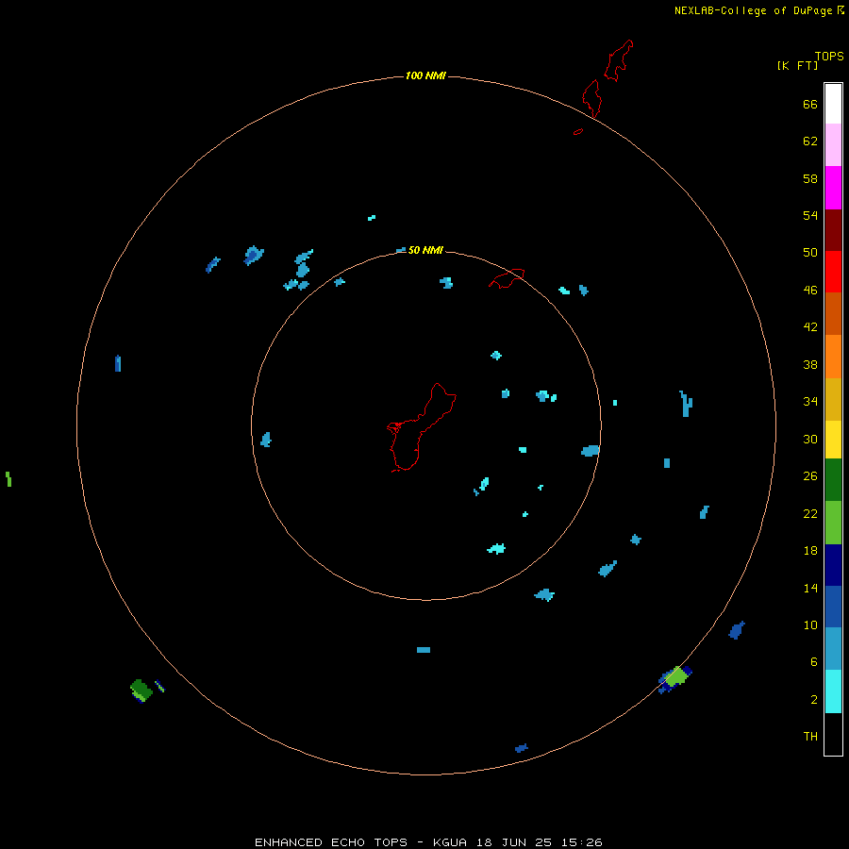Click the Guam island outline at center

[420, 427]
